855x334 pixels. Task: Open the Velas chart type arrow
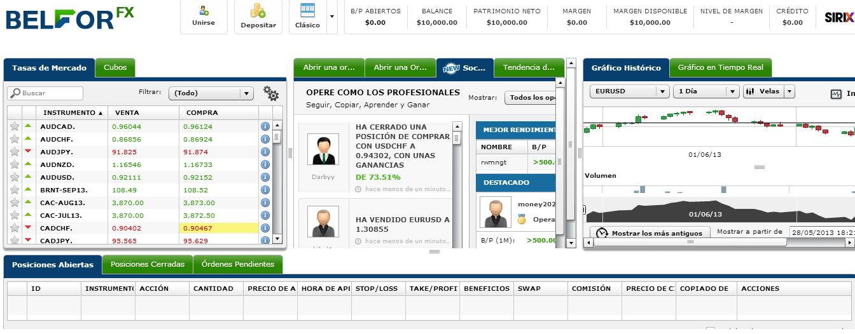click(789, 91)
